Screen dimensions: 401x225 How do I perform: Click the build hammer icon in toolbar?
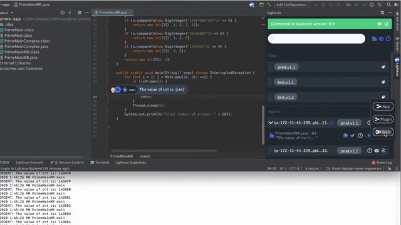[269, 4]
